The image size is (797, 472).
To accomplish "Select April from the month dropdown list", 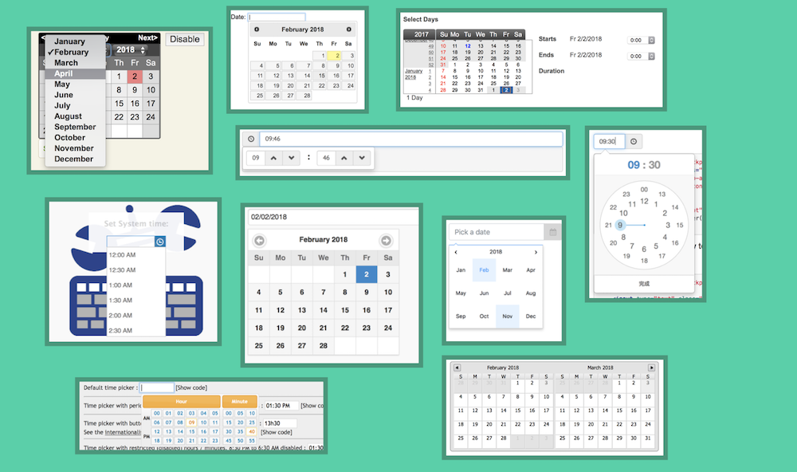I will 64,73.
